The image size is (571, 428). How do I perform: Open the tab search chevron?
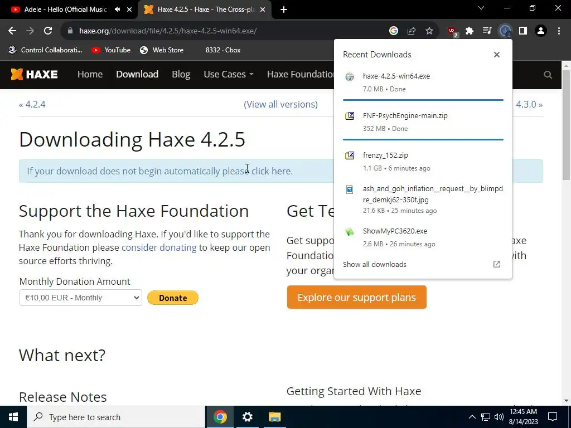point(481,8)
